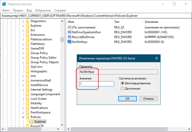Click the ImmersiveShell folder icon
192x132 pixels.
click(27, 80)
